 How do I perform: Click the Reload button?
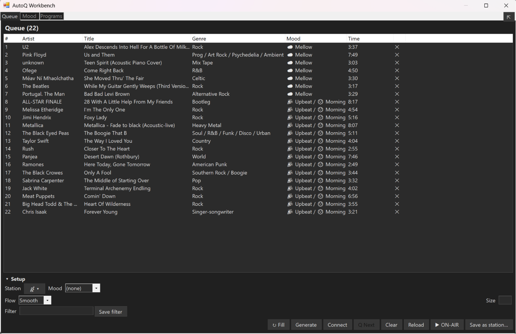coord(416,325)
